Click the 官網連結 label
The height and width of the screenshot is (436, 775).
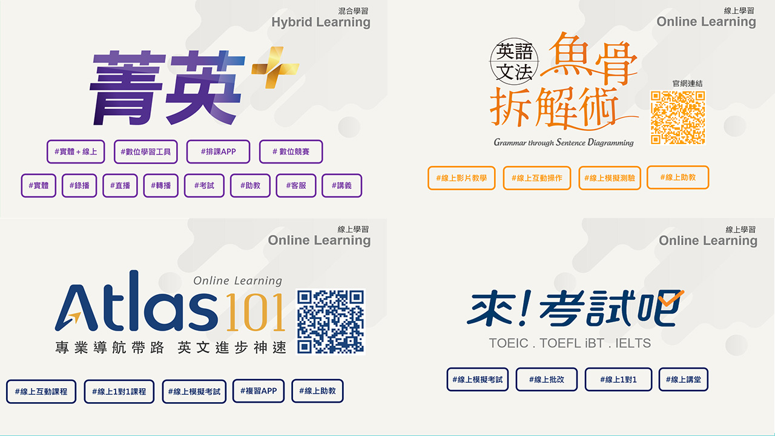tap(687, 84)
